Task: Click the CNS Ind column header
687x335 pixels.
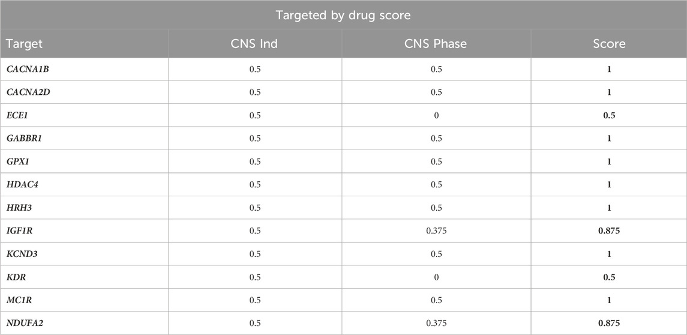Action: (256, 44)
